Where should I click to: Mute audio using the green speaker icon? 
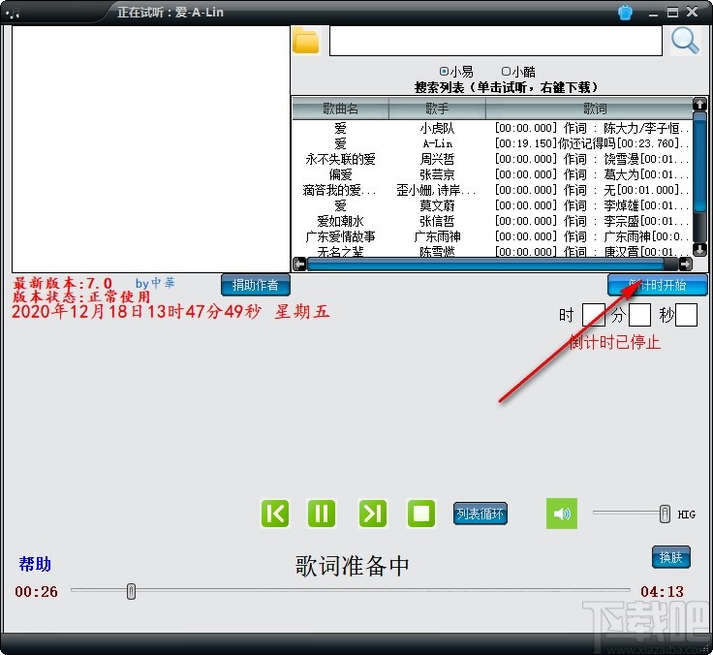click(x=561, y=514)
